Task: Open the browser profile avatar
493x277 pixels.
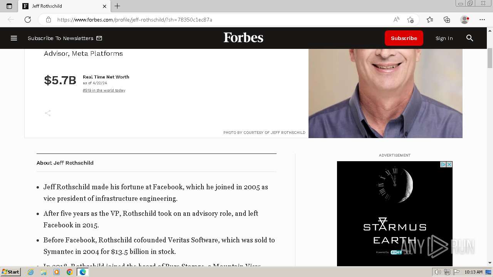Action: [464, 20]
